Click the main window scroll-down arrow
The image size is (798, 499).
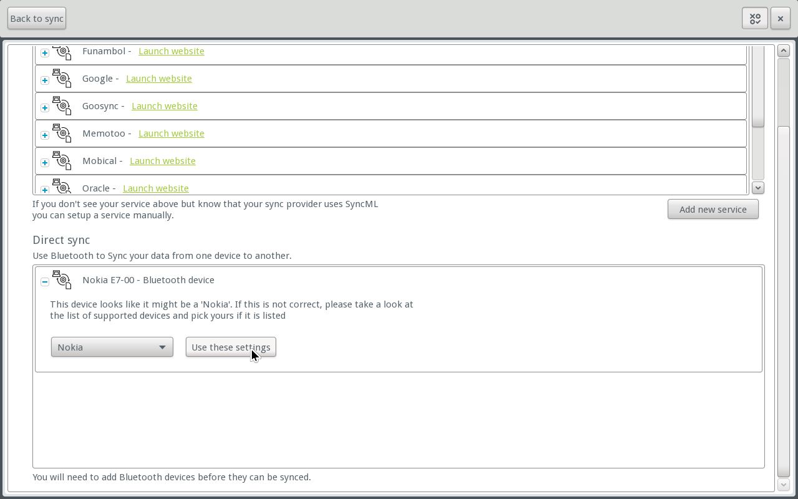tap(784, 485)
